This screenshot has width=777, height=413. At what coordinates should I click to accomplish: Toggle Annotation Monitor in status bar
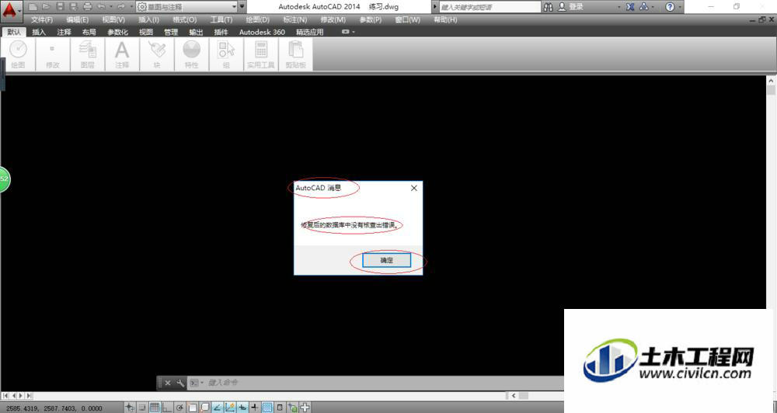click(x=305, y=408)
